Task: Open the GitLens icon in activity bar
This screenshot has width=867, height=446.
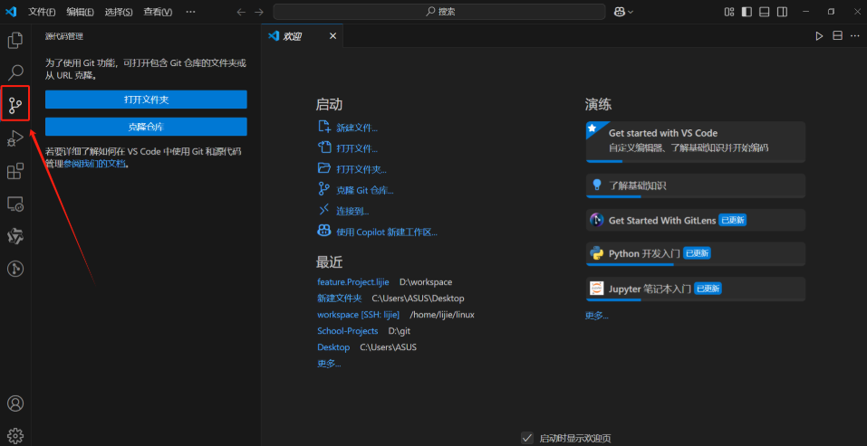Action: [15, 270]
